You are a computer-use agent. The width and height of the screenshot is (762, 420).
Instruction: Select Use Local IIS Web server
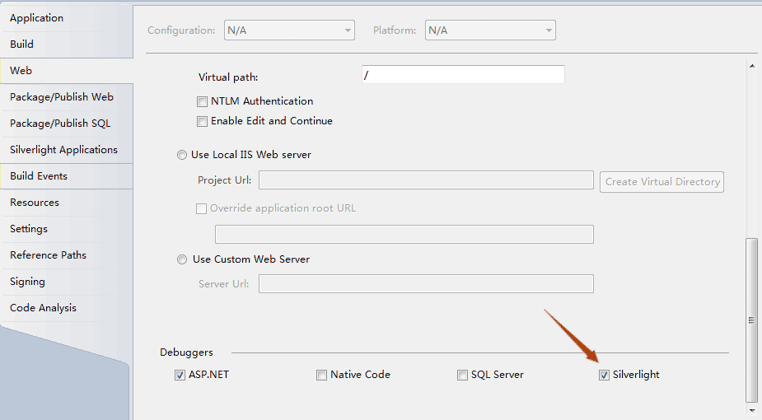click(x=182, y=155)
